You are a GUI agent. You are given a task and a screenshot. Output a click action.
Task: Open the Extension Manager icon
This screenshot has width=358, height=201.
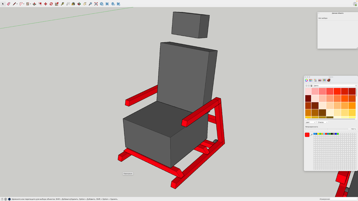coord(118,4)
